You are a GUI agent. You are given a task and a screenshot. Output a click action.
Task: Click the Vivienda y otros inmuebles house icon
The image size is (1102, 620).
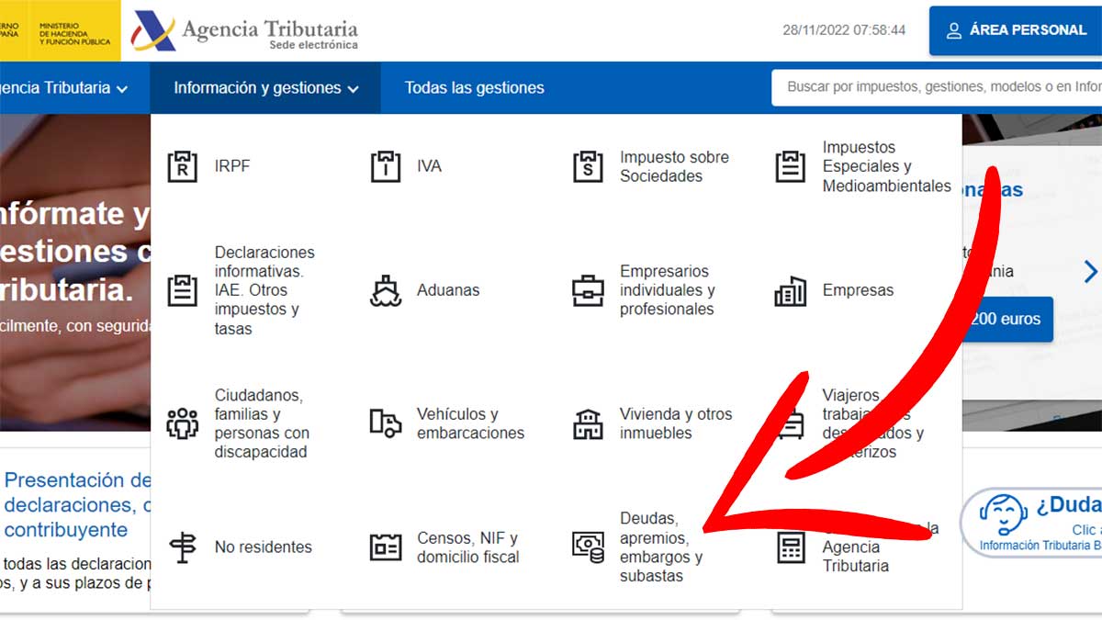pos(588,423)
